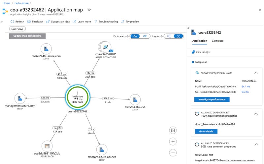Select coa692448...azure.com HTTP node

coord(46,49)
